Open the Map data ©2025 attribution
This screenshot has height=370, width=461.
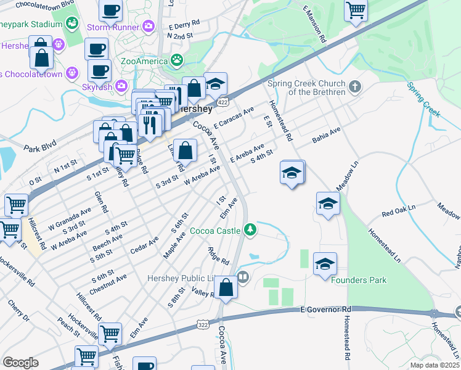point(435,365)
